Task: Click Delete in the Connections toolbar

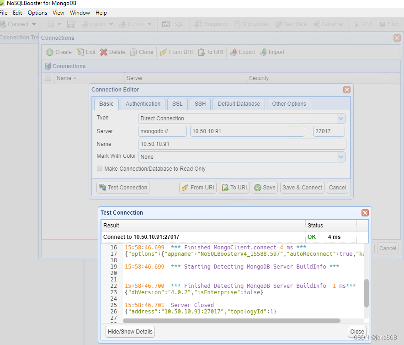Action: (x=112, y=52)
